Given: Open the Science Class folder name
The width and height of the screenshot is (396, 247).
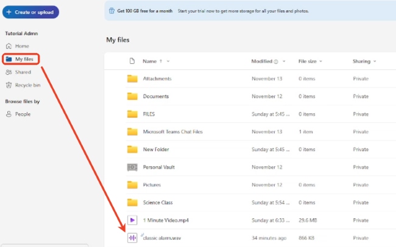Looking at the screenshot, I should 158,203.
